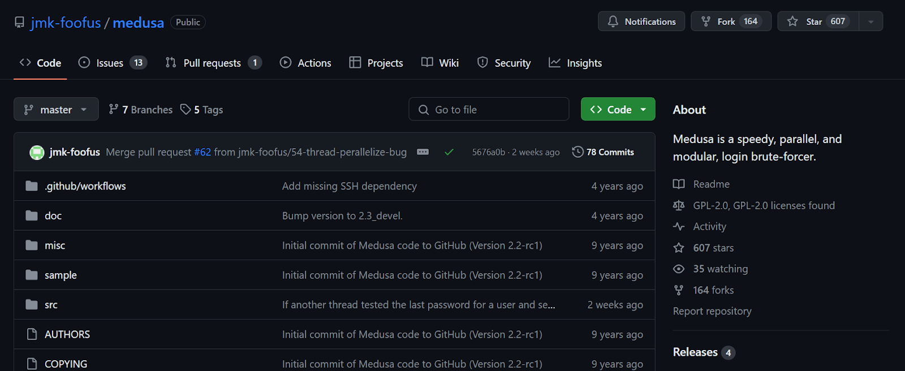Open pull request #62 link
905x371 pixels.
click(x=202, y=152)
